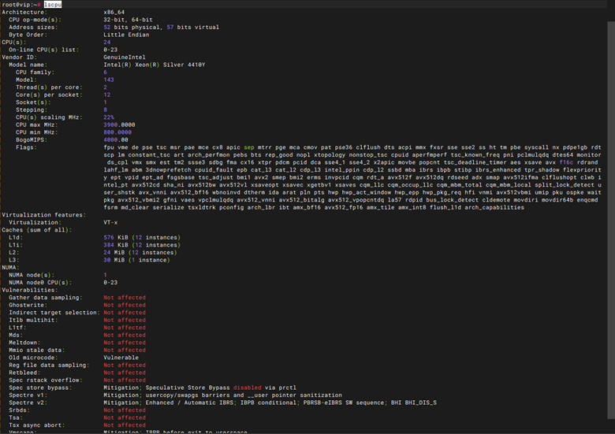Click the 'Caches (sum of all):' heading
This screenshot has width=615, height=434.
tap(37, 230)
